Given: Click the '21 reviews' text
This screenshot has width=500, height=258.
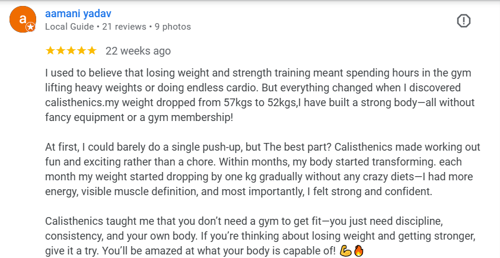Looking at the screenshot, I should click(x=123, y=27).
